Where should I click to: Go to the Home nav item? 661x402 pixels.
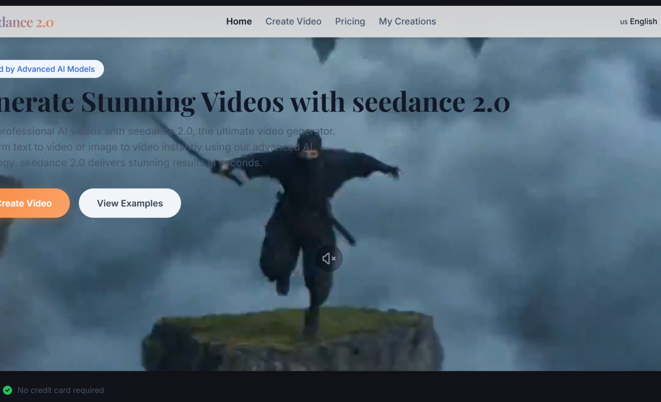point(239,21)
